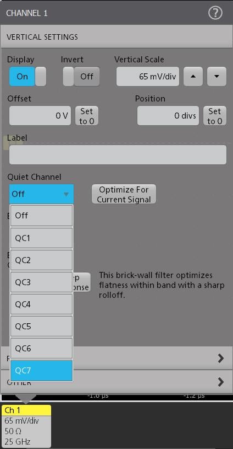Select QC1 from the dropdown list

click(41, 238)
